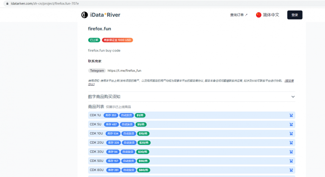Click the 库存 328 stock badge

pos(113,143)
